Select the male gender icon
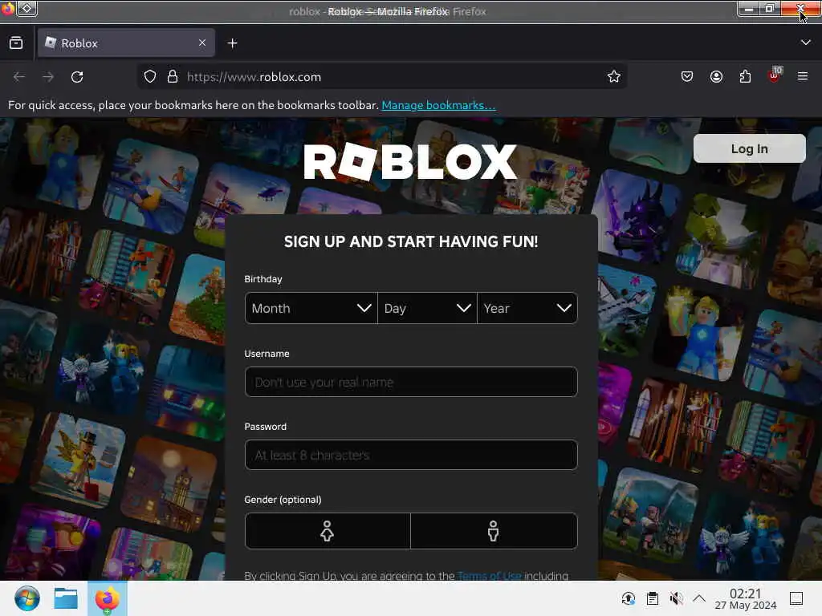 (494, 531)
